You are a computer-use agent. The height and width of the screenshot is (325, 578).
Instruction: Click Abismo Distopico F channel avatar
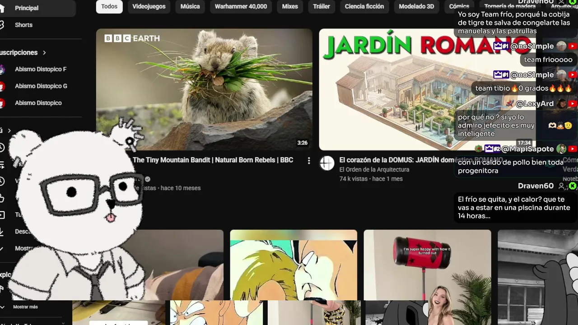click(x=2, y=69)
